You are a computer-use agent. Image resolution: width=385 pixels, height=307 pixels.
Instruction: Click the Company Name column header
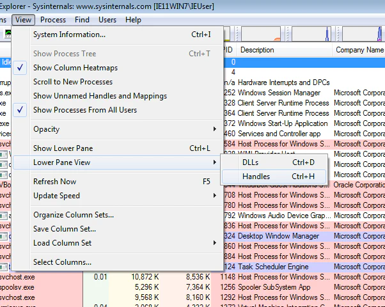point(359,50)
